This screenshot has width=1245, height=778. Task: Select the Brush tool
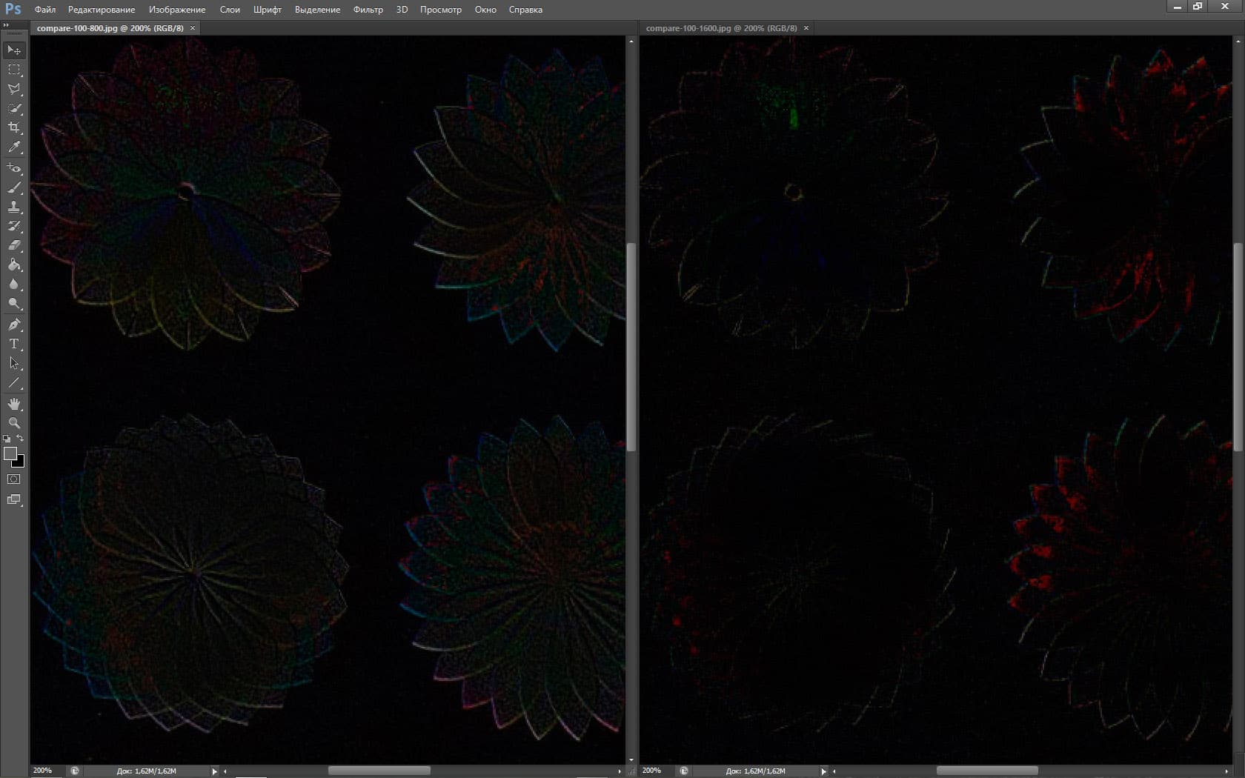point(14,187)
